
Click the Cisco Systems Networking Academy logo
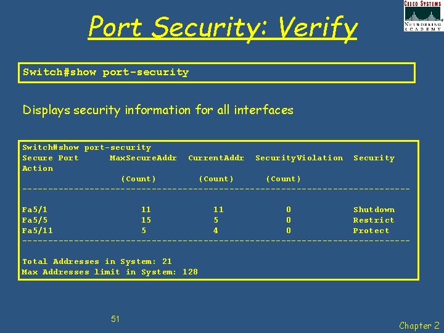click(423, 15)
